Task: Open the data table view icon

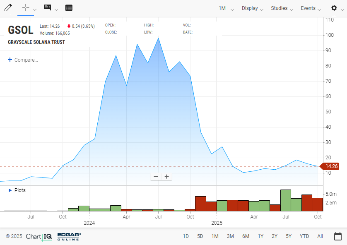Action: pos(69,8)
